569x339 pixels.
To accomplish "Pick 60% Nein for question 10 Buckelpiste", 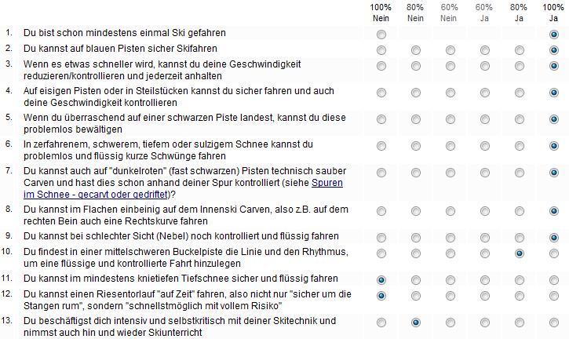I will pos(450,253).
